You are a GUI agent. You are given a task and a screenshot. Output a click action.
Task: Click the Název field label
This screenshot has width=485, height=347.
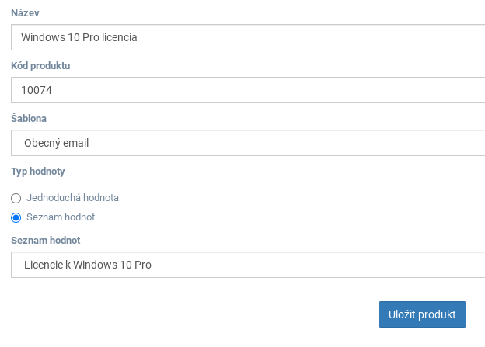[x=25, y=13]
